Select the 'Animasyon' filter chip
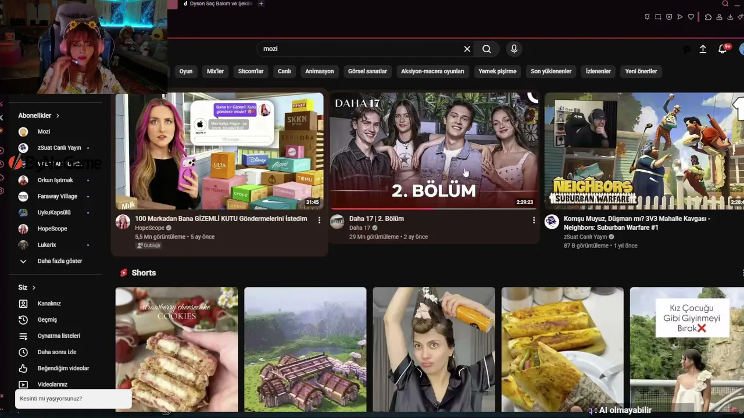This screenshot has height=418, width=744. pyautogui.click(x=320, y=71)
